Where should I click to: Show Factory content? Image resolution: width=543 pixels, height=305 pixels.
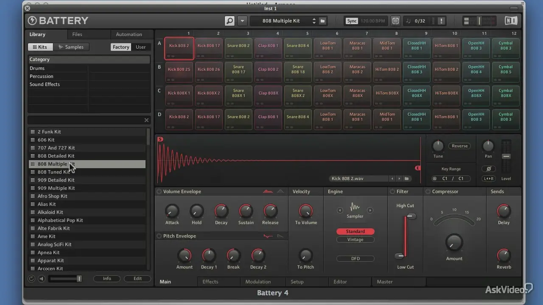[121, 47]
